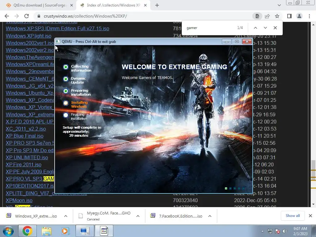
Task: Click the green setup progress indicator square
Action: 226,189
